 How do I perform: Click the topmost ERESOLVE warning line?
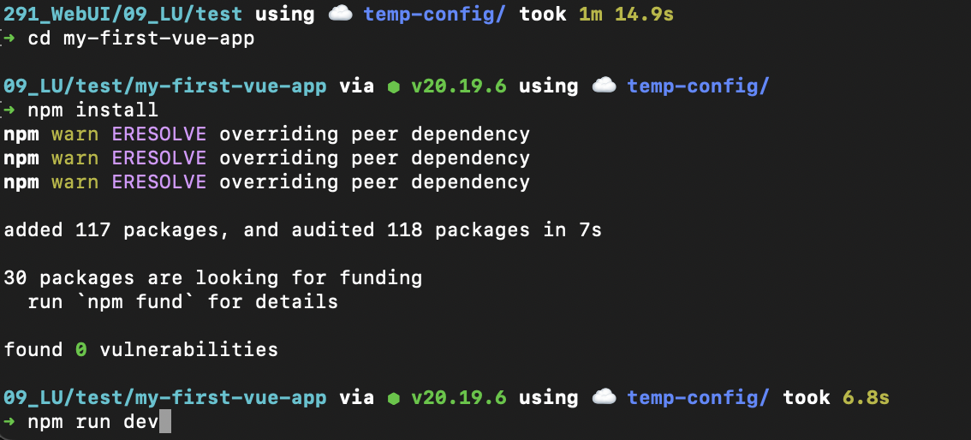[x=266, y=134]
